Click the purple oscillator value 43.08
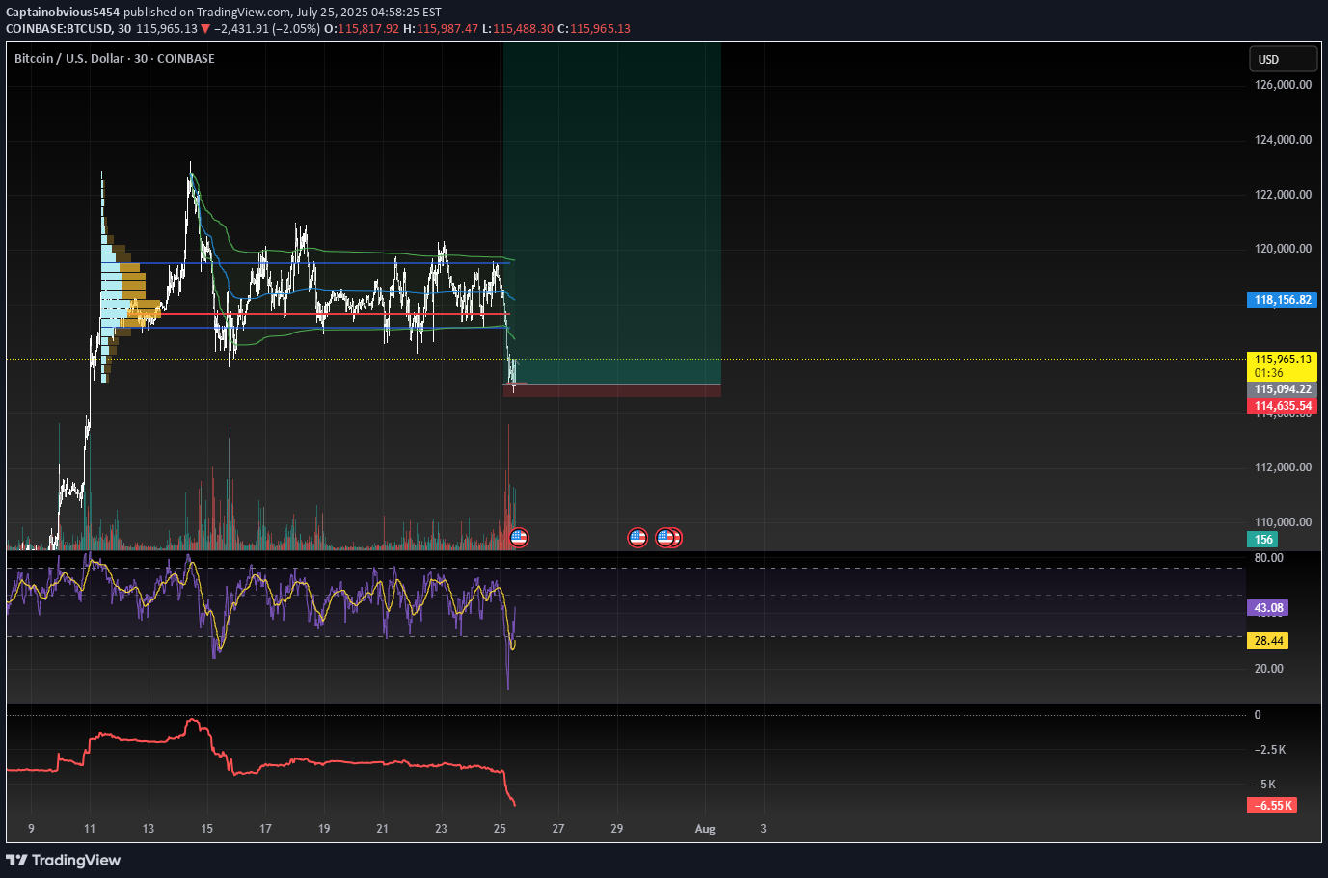 click(x=1267, y=608)
